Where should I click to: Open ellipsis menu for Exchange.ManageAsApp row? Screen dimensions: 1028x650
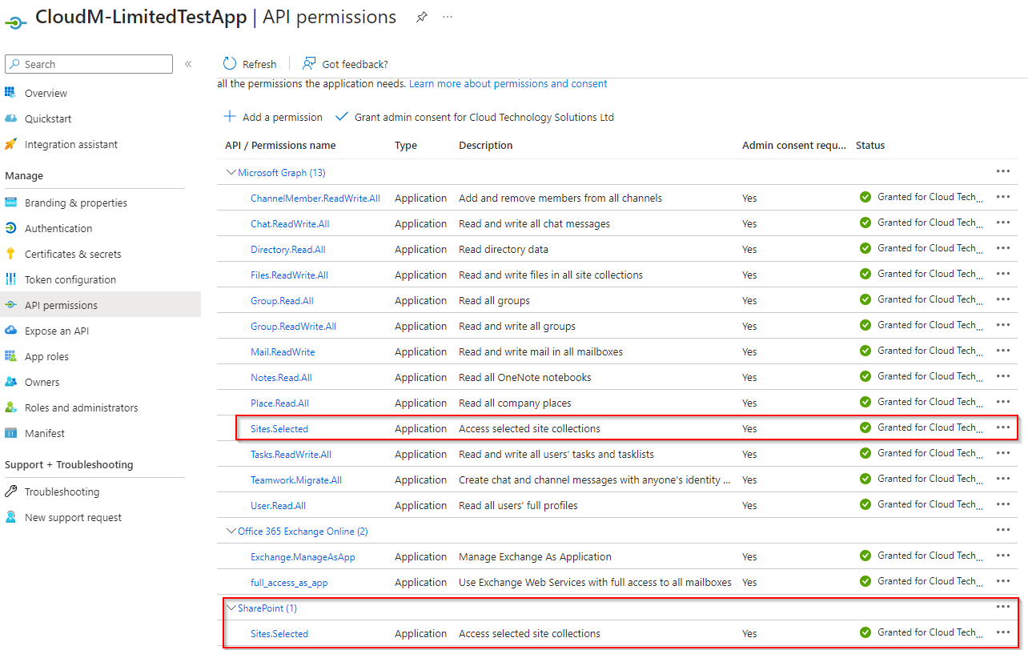point(1003,556)
